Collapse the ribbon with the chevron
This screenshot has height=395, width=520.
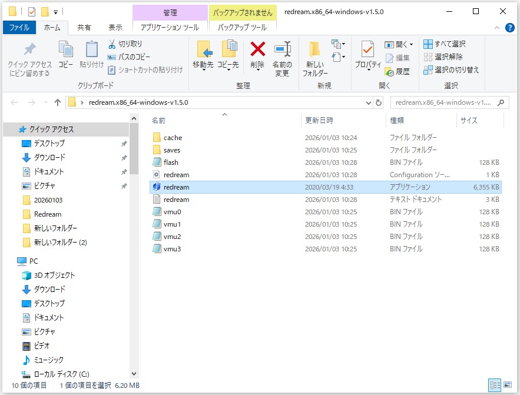(497, 28)
